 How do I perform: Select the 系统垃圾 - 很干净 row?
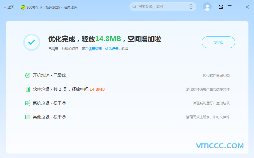(x=49, y=103)
